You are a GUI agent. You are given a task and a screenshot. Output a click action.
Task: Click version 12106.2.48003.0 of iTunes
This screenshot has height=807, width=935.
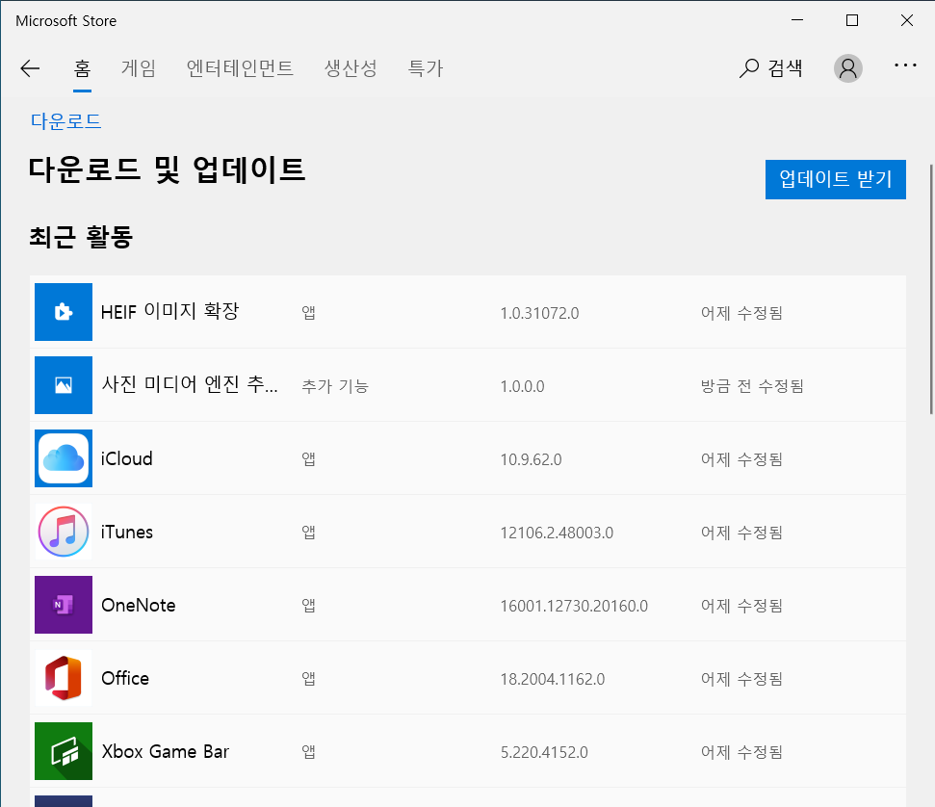coord(557,533)
